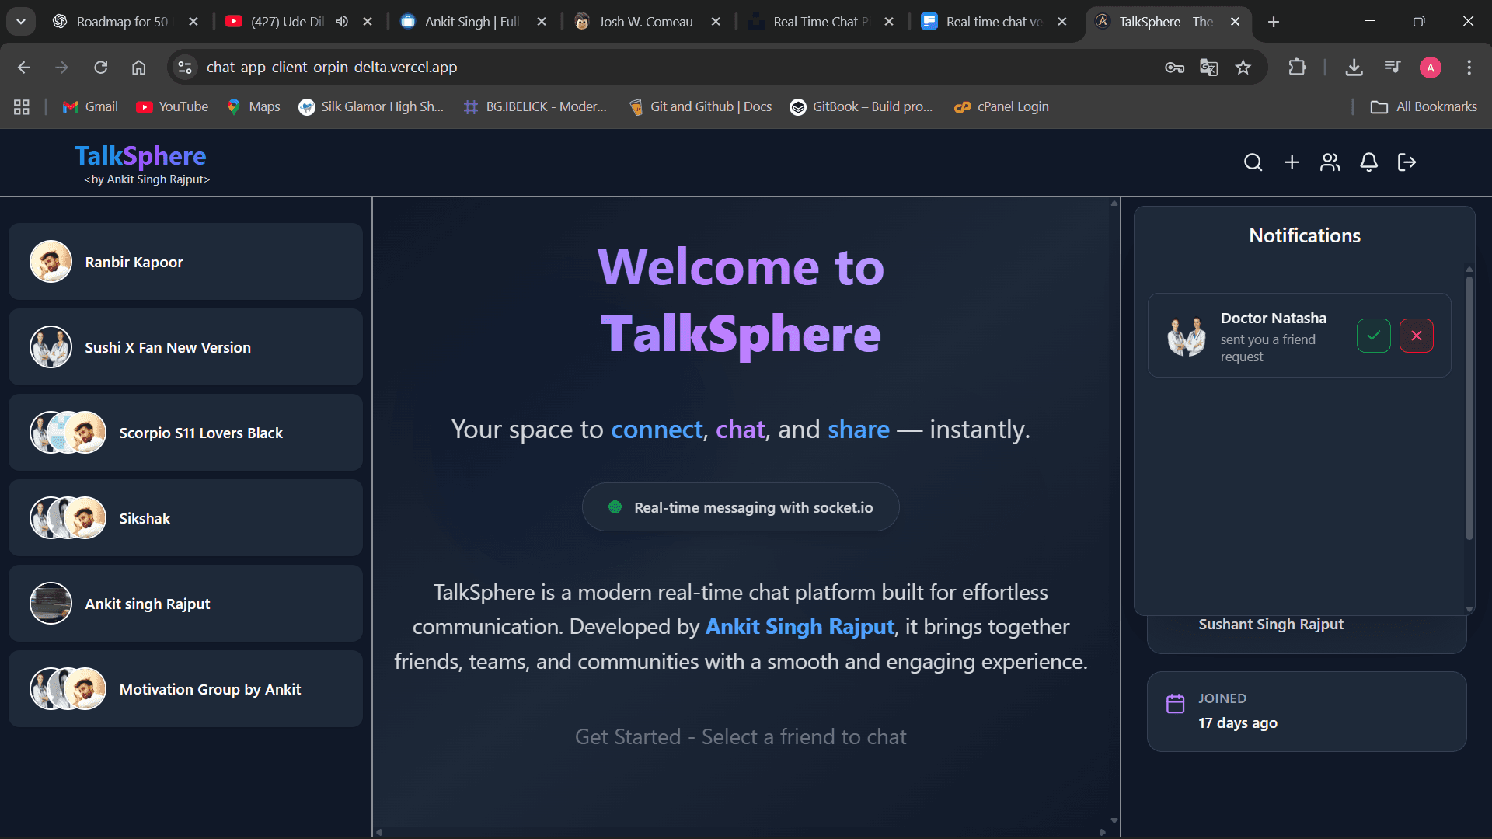Open the browser extensions puzzle icon
Viewport: 1492px width, 839px height.
point(1297,68)
